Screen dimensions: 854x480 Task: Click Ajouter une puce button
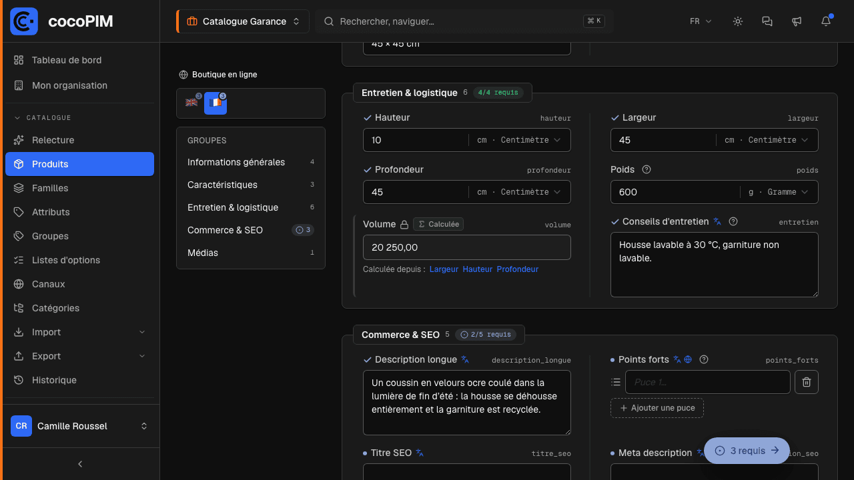click(x=657, y=408)
